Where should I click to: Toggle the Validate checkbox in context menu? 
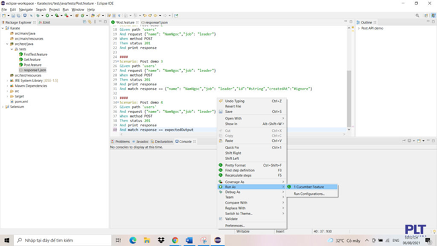[x=221, y=218]
